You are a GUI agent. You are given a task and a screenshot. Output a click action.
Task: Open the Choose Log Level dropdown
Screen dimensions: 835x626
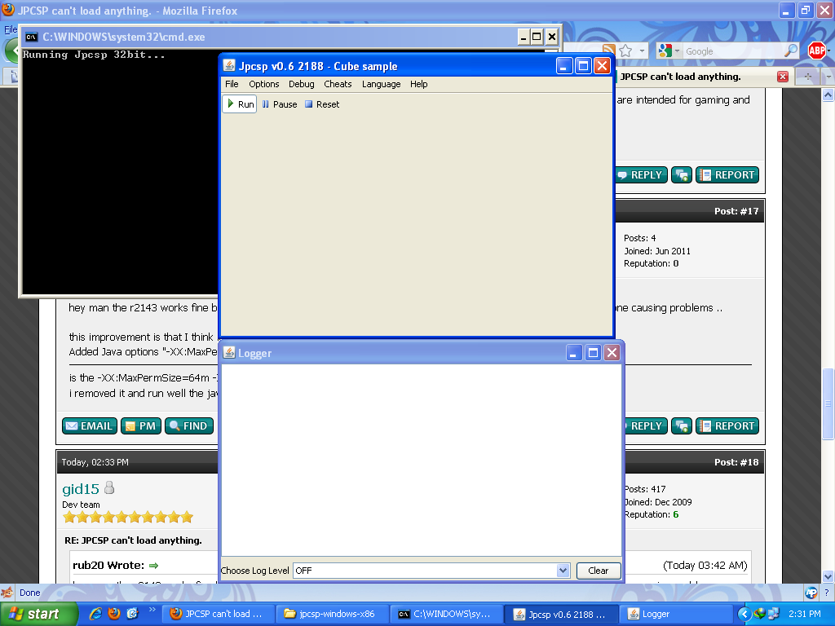[x=563, y=571]
